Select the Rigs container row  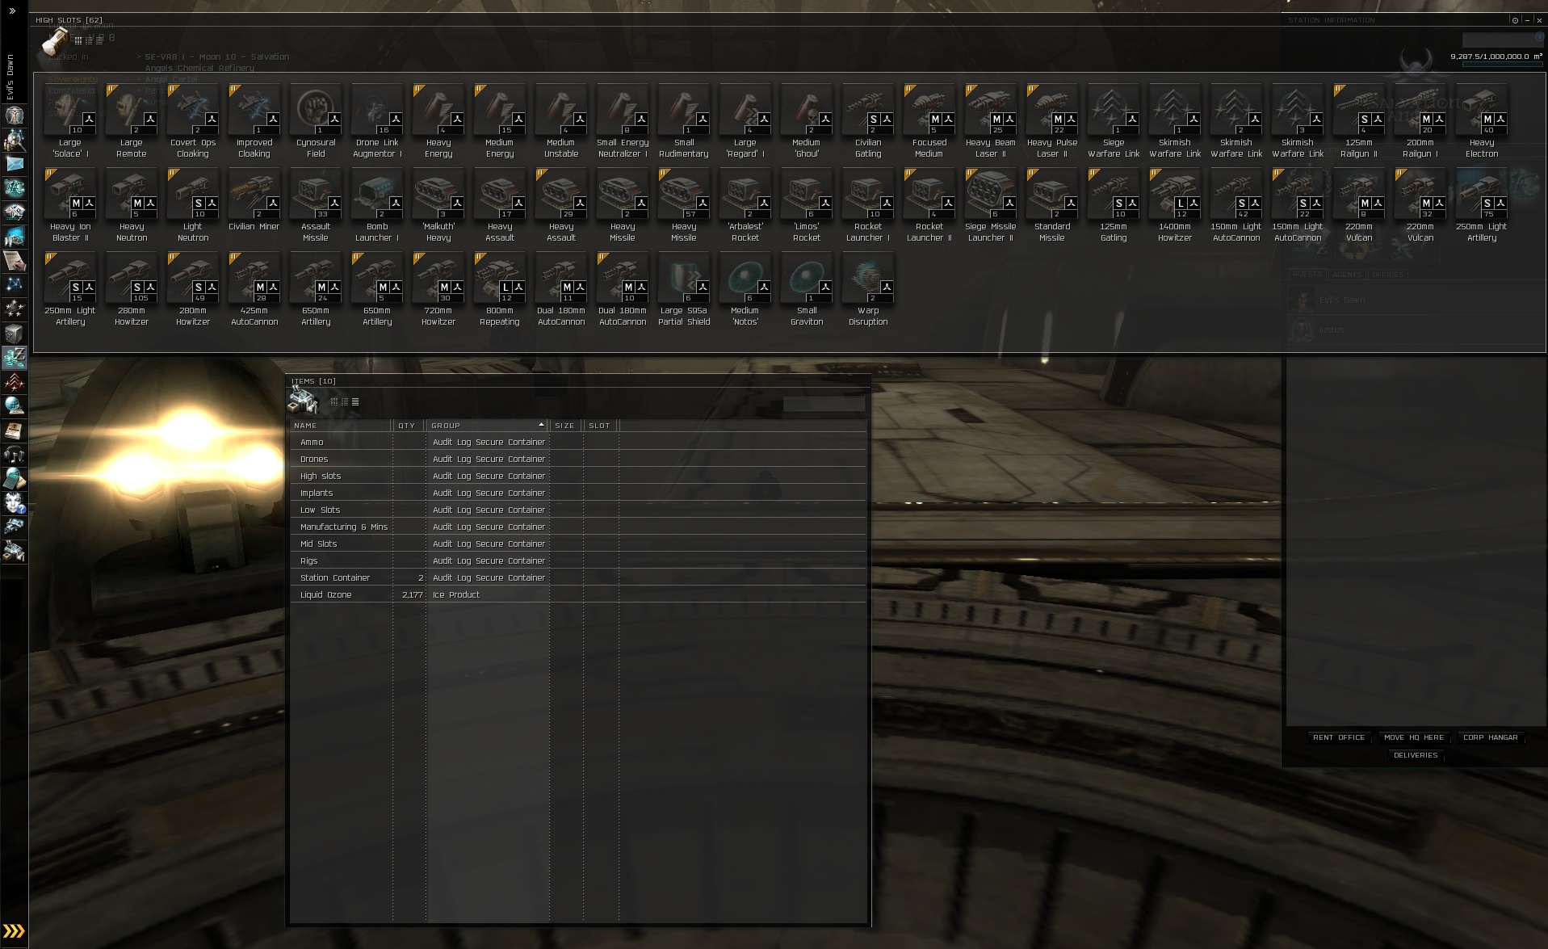pos(578,561)
